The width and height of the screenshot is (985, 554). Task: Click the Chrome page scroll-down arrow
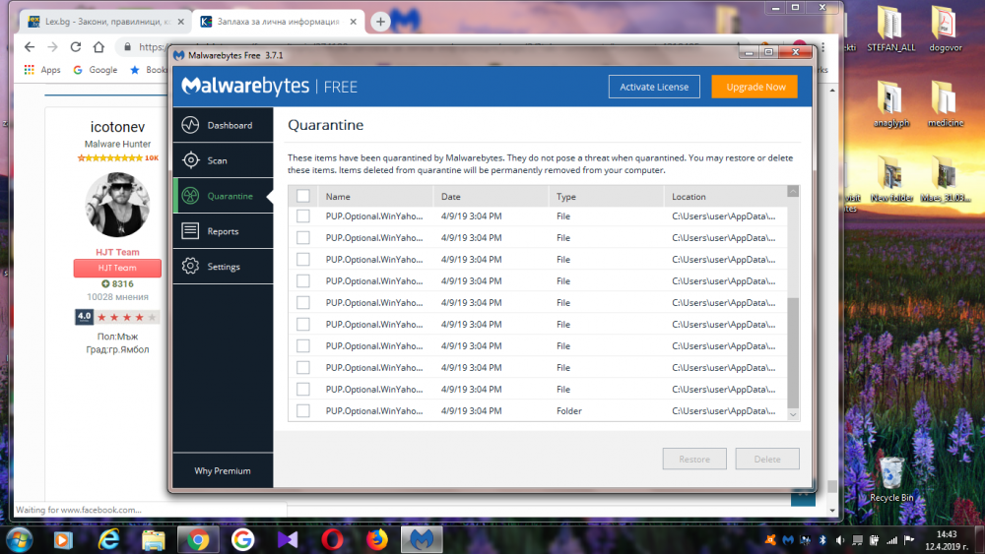832,511
